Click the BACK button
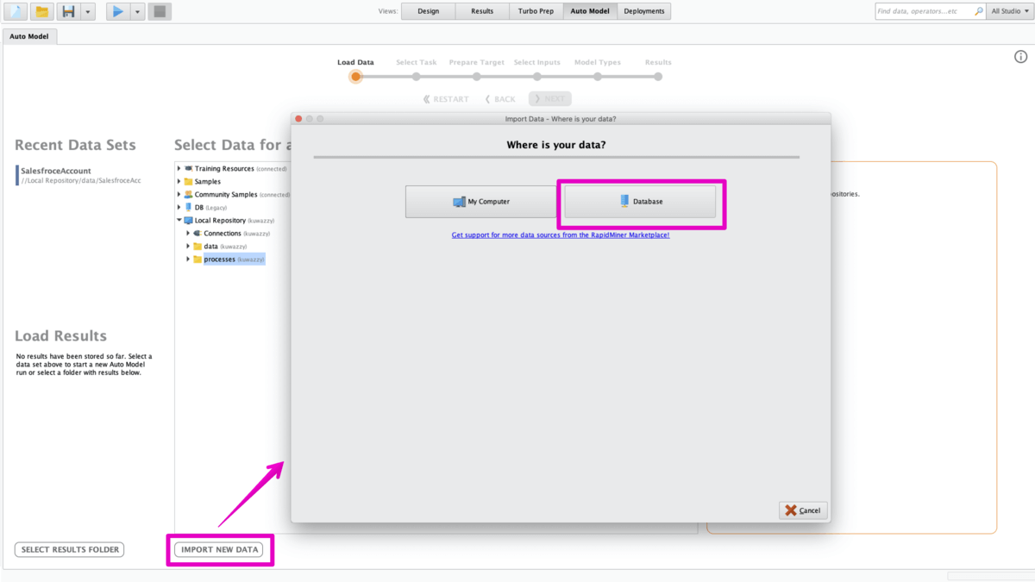This screenshot has width=1035, height=582. click(x=500, y=99)
